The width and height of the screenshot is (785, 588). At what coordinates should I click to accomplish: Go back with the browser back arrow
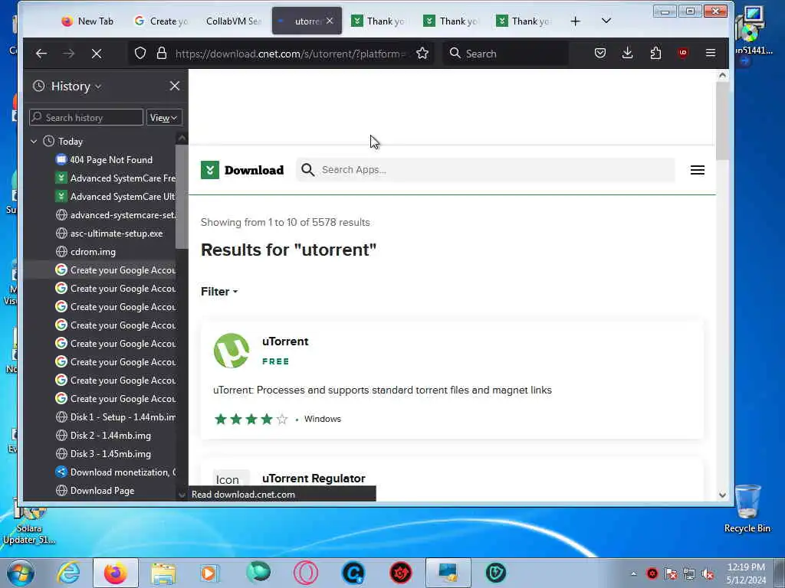pos(41,54)
